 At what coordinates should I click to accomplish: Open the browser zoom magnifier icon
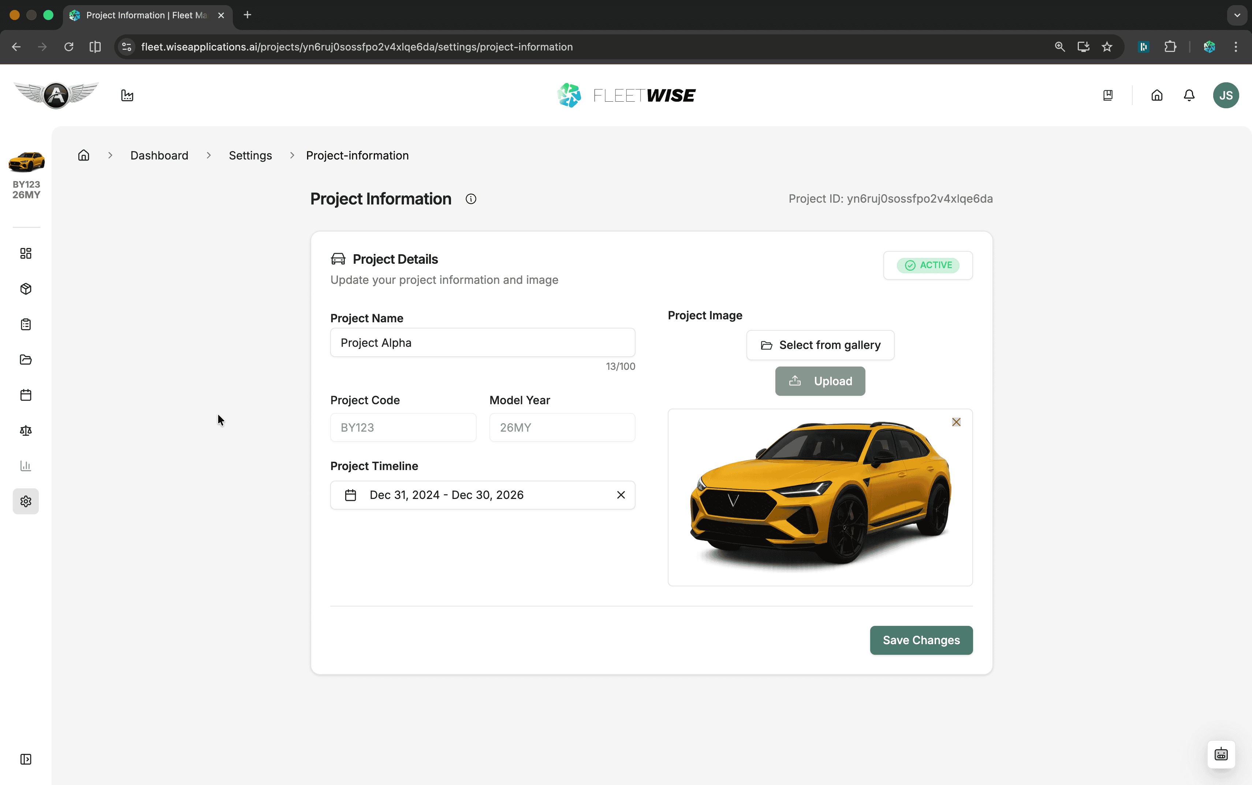(x=1060, y=47)
